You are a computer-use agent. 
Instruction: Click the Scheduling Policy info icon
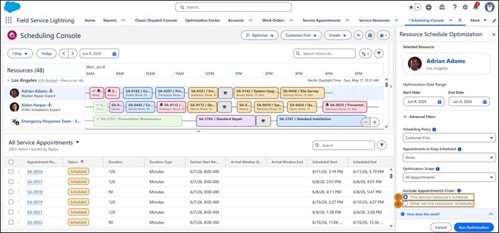point(434,130)
